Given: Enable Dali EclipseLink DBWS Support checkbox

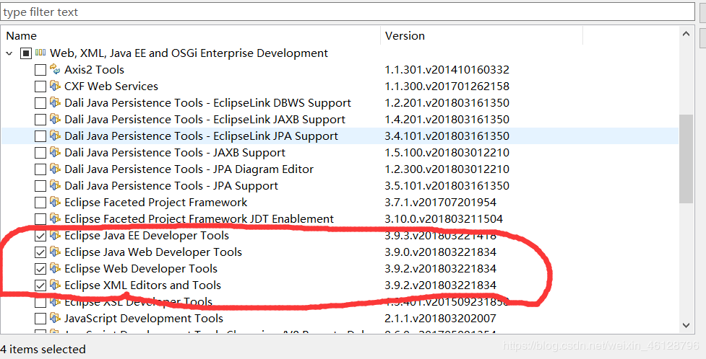Looking at the screenshot, I should click(40, 103).
